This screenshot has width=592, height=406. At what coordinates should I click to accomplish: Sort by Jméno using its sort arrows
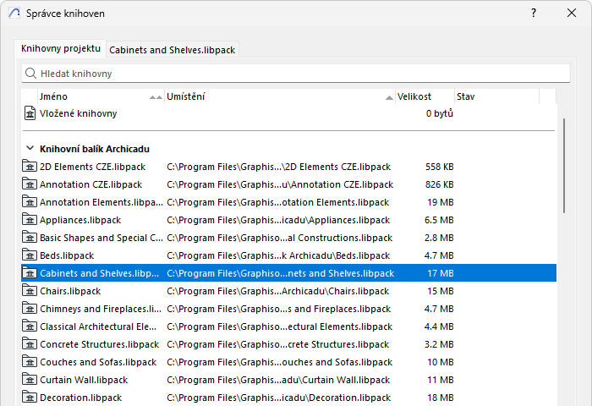[156, 97]
